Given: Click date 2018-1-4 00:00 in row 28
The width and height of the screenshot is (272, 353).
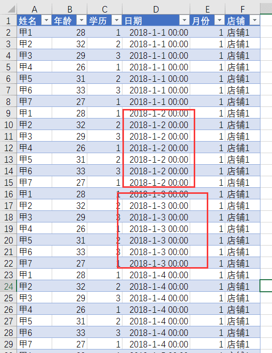Looking at the screenshot, I should tap(156, 332).
